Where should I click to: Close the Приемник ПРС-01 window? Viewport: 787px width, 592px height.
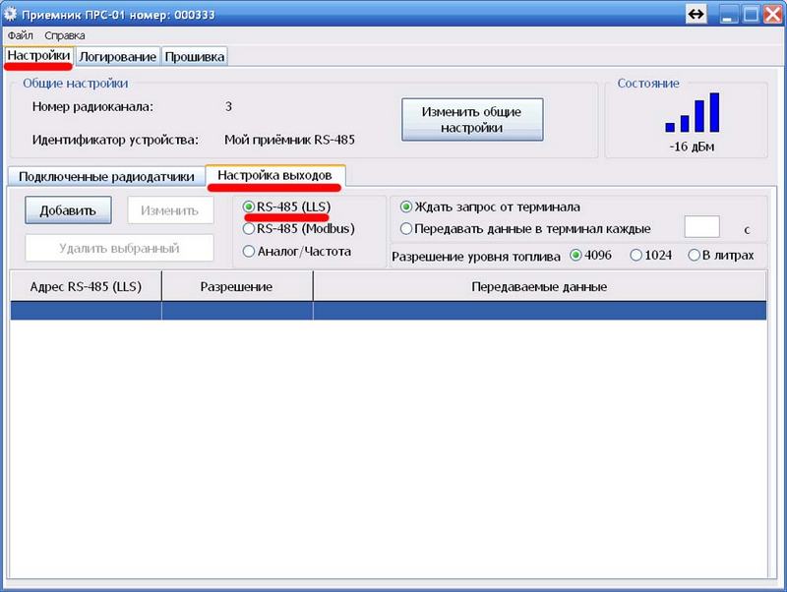click(x=773, y=14)
